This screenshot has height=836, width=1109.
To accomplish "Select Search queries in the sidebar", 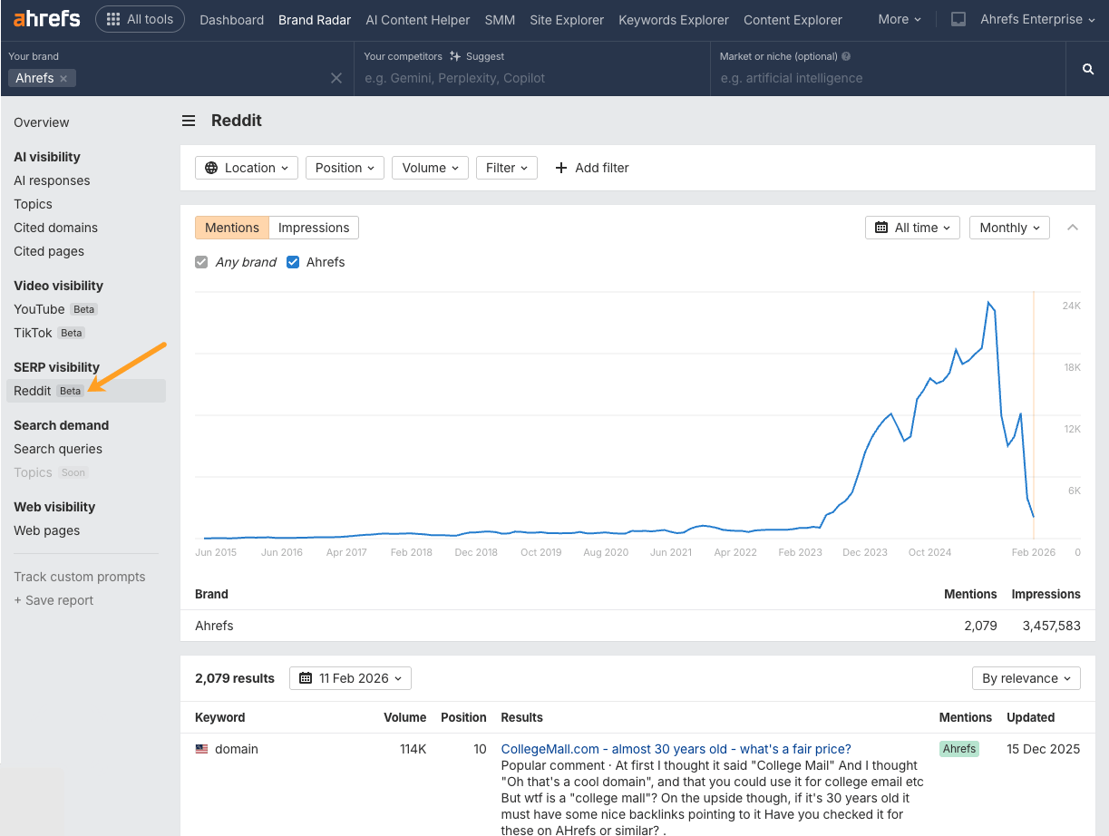I will (x=58, y=449).
